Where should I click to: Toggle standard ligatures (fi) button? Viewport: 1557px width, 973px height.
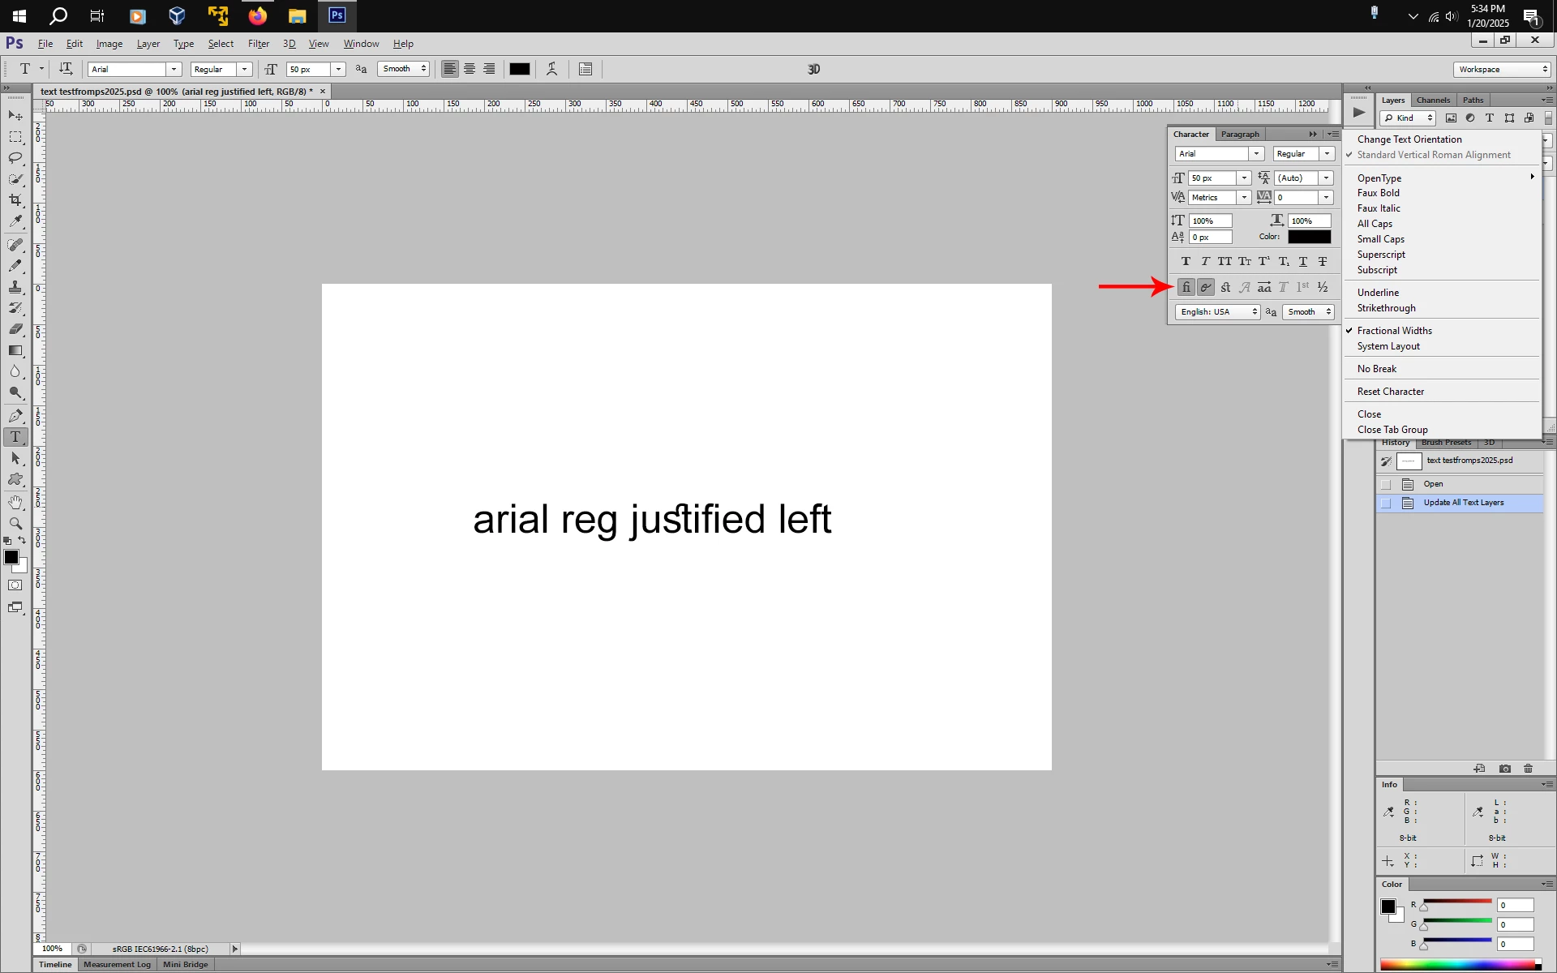[1186, 287]
